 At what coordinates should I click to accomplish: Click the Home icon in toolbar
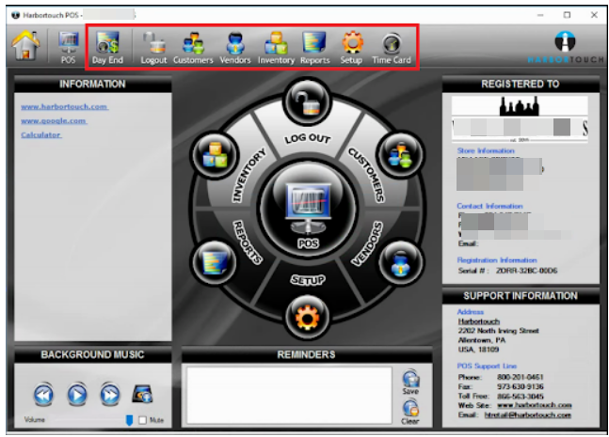(x=24, y=47)
